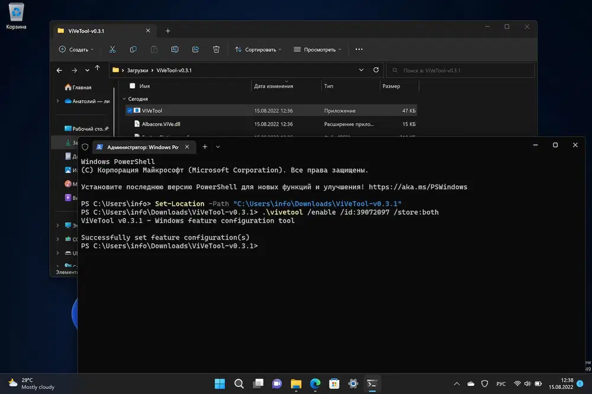Open Microsoft Edge from the taskbar
Viewport: 592px width, 394px height.
point(315,383)
